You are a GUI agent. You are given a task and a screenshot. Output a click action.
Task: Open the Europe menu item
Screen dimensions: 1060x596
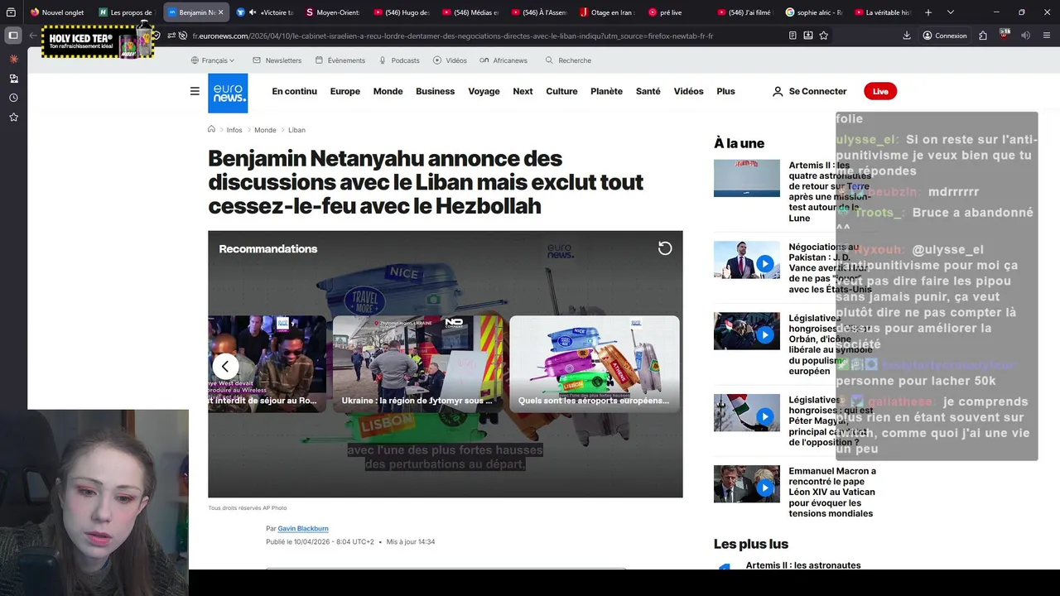(x=344, y=91)
